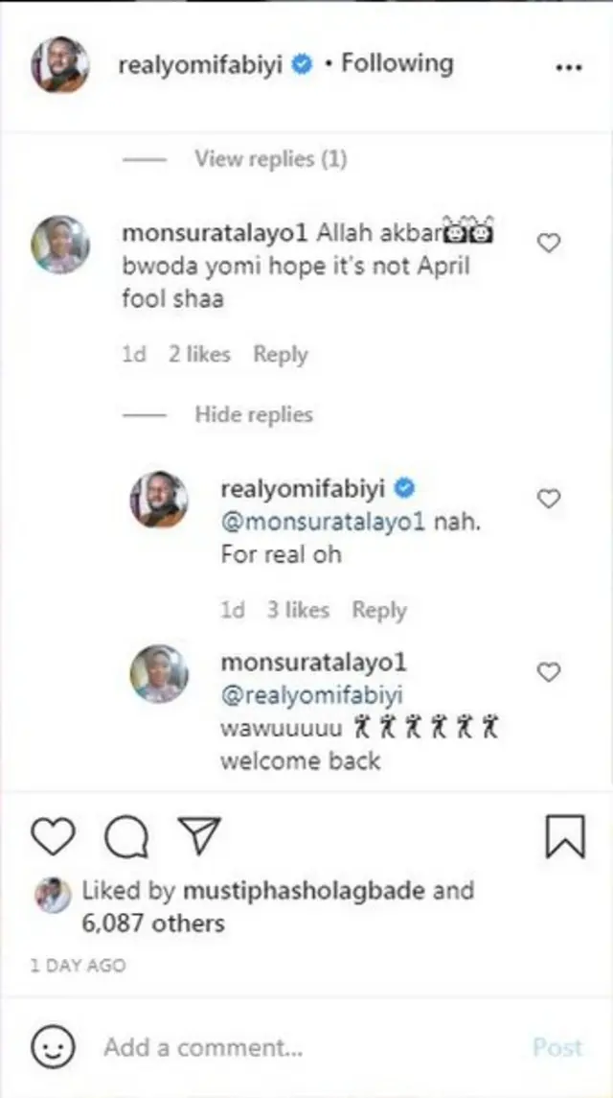Like monsuratalayo1's first comment
Image resolution: width=613 pixels, height=1098 pixels.
548,243
